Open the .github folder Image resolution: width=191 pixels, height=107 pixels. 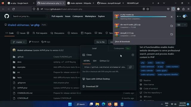pyautogui.click(x=20, y=57)
